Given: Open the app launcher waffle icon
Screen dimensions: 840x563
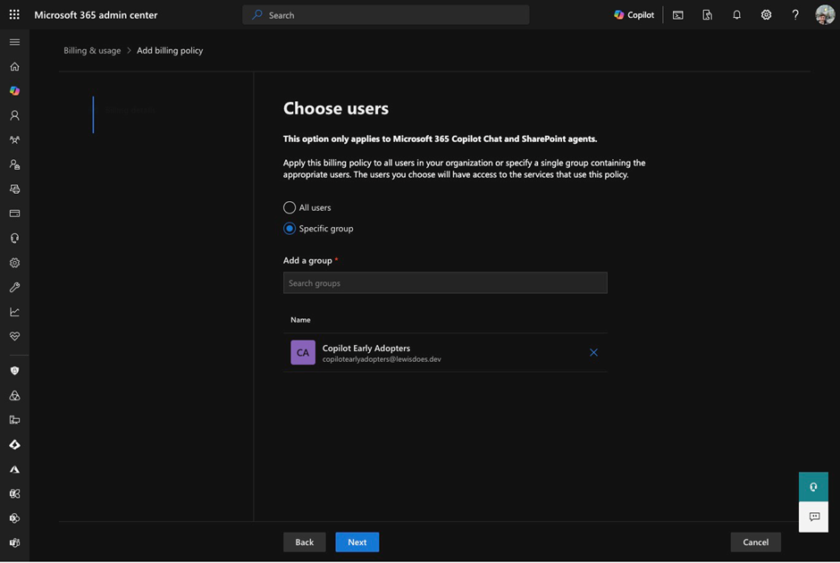Looking at the screenshot, I should 14,15.
